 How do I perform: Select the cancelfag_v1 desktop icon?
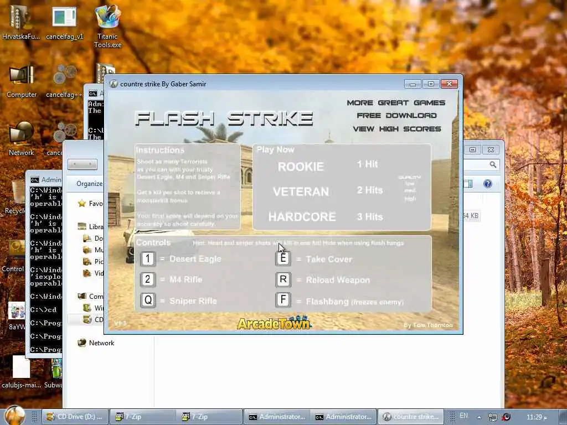pyautogui.click(x=64, y=22)
